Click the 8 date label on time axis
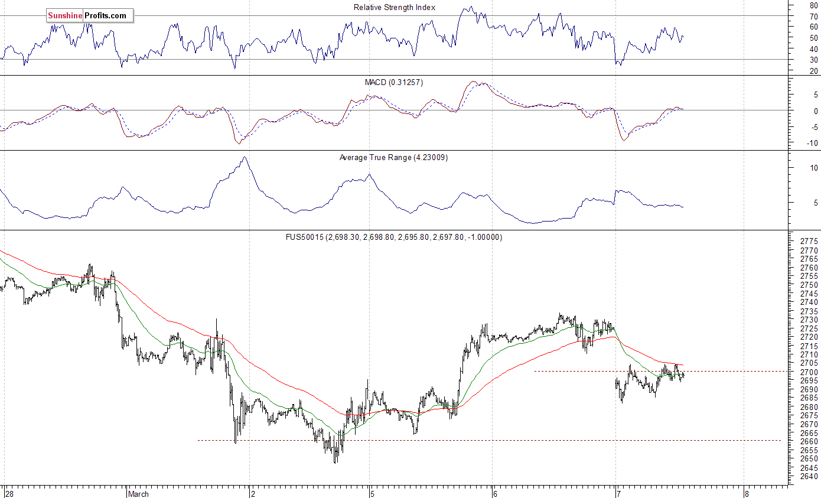 [746, 494]
